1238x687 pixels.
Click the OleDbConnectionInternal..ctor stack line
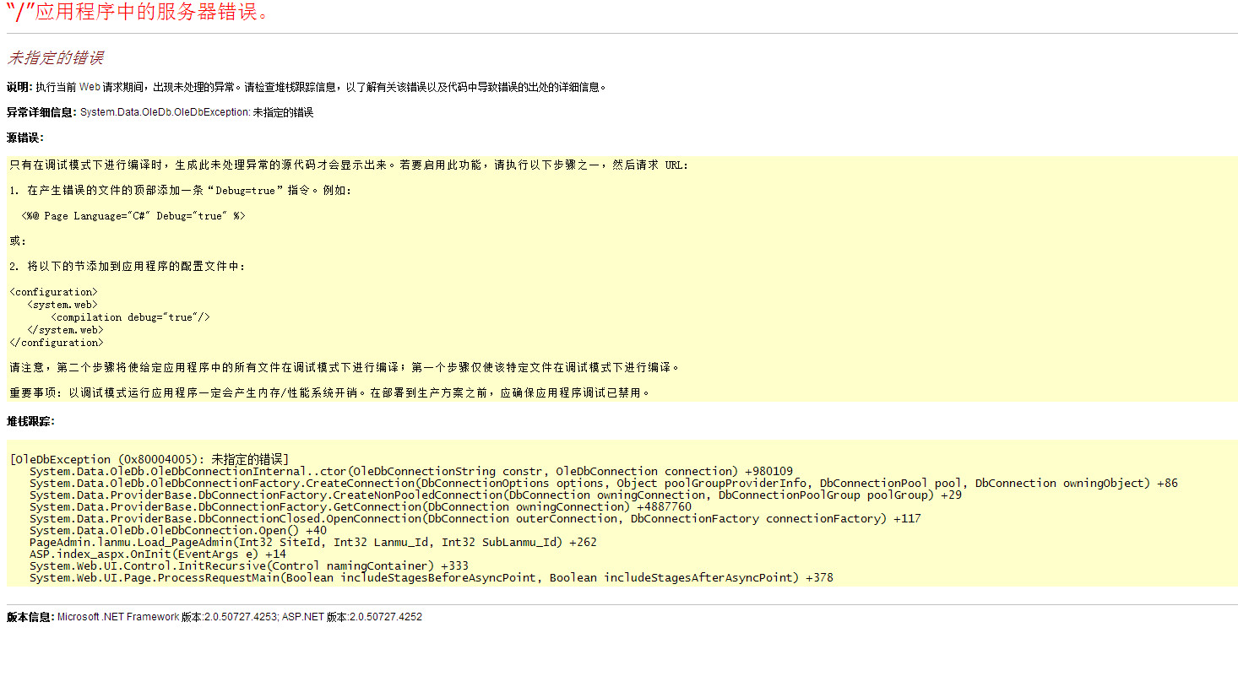click(410, 472)
